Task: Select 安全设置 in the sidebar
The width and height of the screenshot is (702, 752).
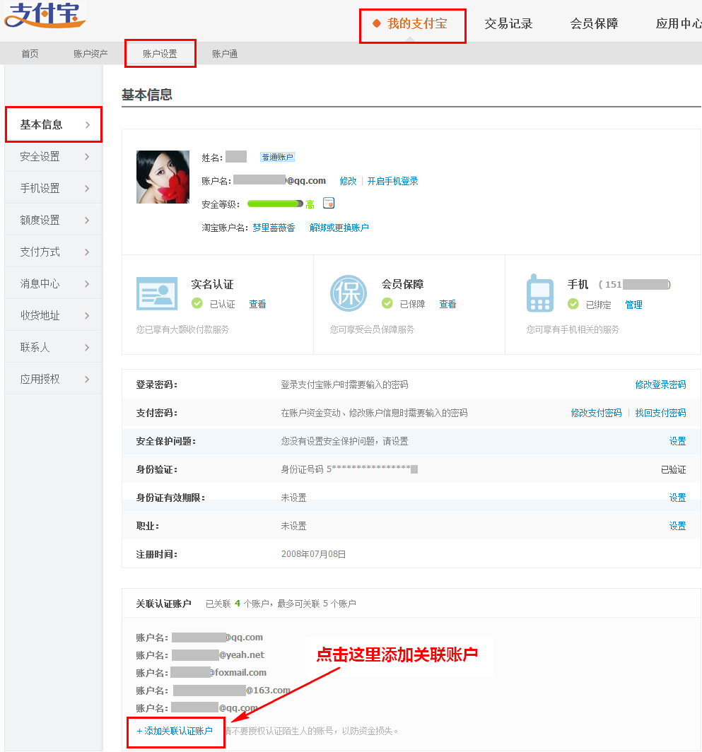Action: click(53, 156)
